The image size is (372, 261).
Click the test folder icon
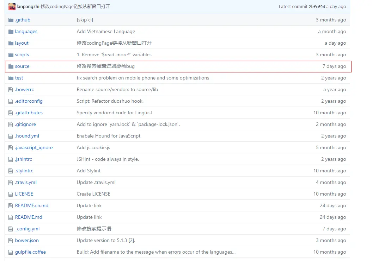tap(11, 78)
